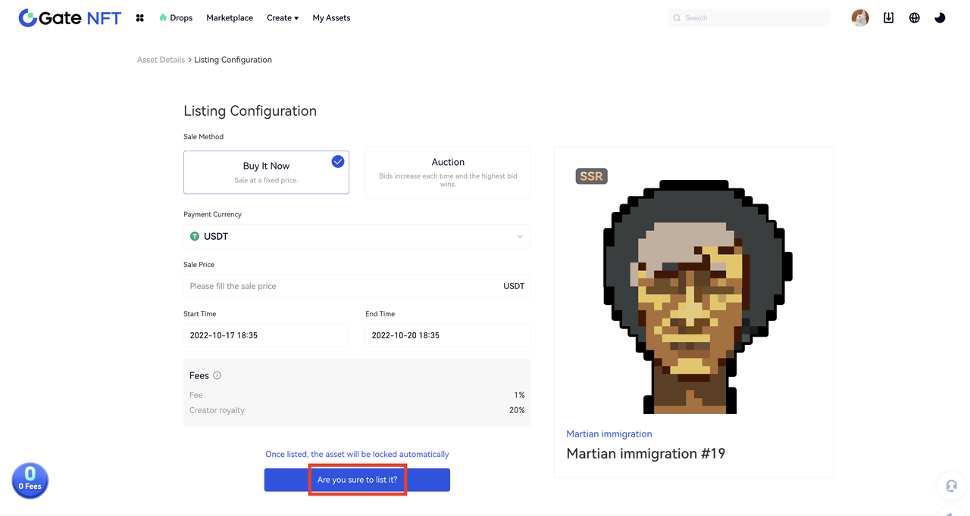
Task: Open My Assets page
Action: tap(331, 18)
